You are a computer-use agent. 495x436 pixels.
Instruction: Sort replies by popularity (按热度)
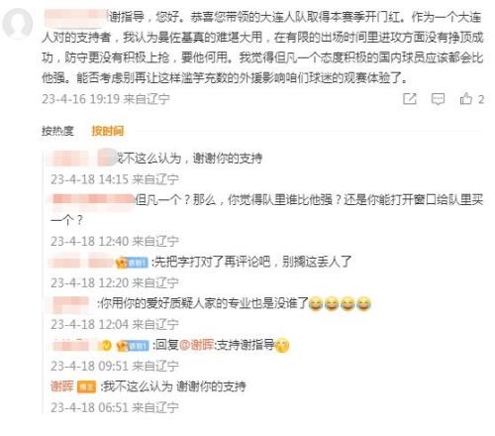tap(57, 131)
